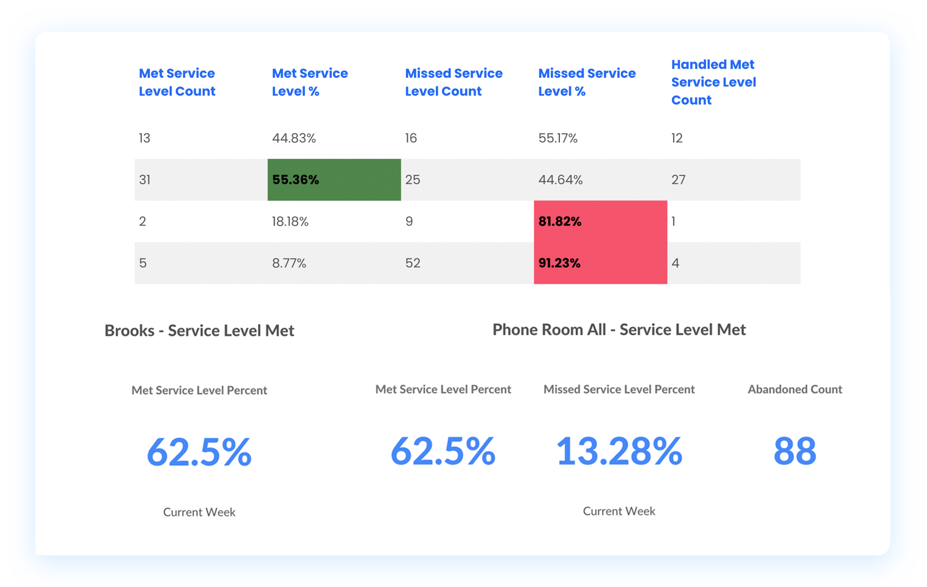Click the Missed Service Level Percent label
Screen dimensions: 927x587
[x=619, y=389]
